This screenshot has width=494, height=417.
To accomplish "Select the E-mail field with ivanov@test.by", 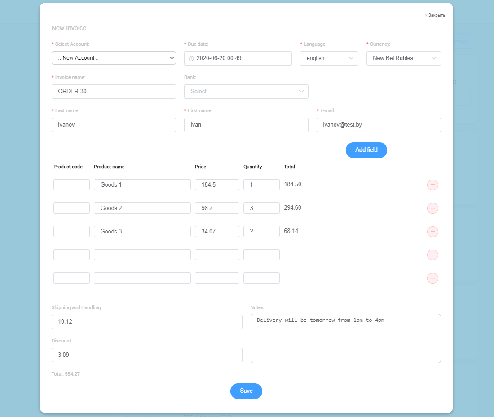I will pos(379,124).
